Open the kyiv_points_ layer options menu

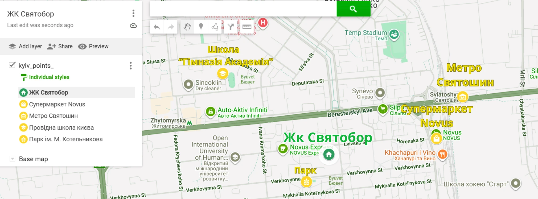click(130, 66)
